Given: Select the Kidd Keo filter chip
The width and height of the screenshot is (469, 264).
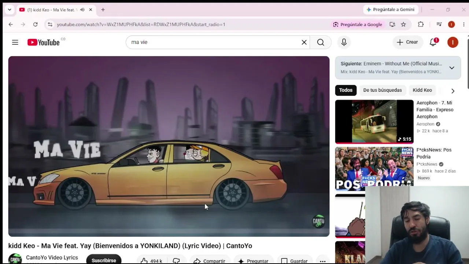Looking at the screenshot, I should coord(422,90).
